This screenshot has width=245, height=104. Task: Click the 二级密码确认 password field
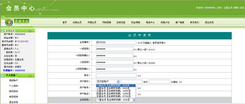click(x=114, y=69)
